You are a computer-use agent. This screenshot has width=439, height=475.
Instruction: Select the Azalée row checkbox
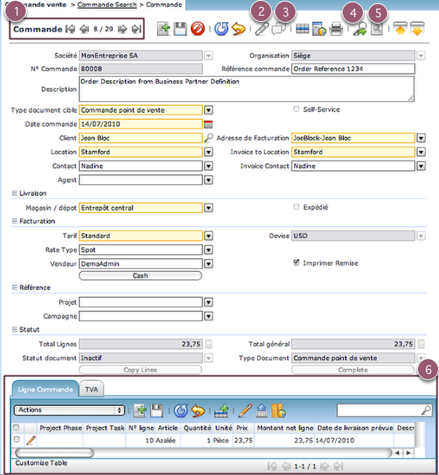(17, 439)
